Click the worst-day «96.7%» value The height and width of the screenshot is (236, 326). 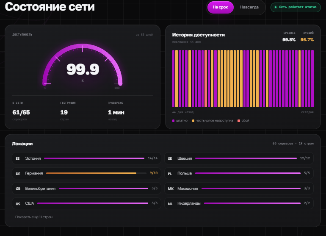[307, 40]
